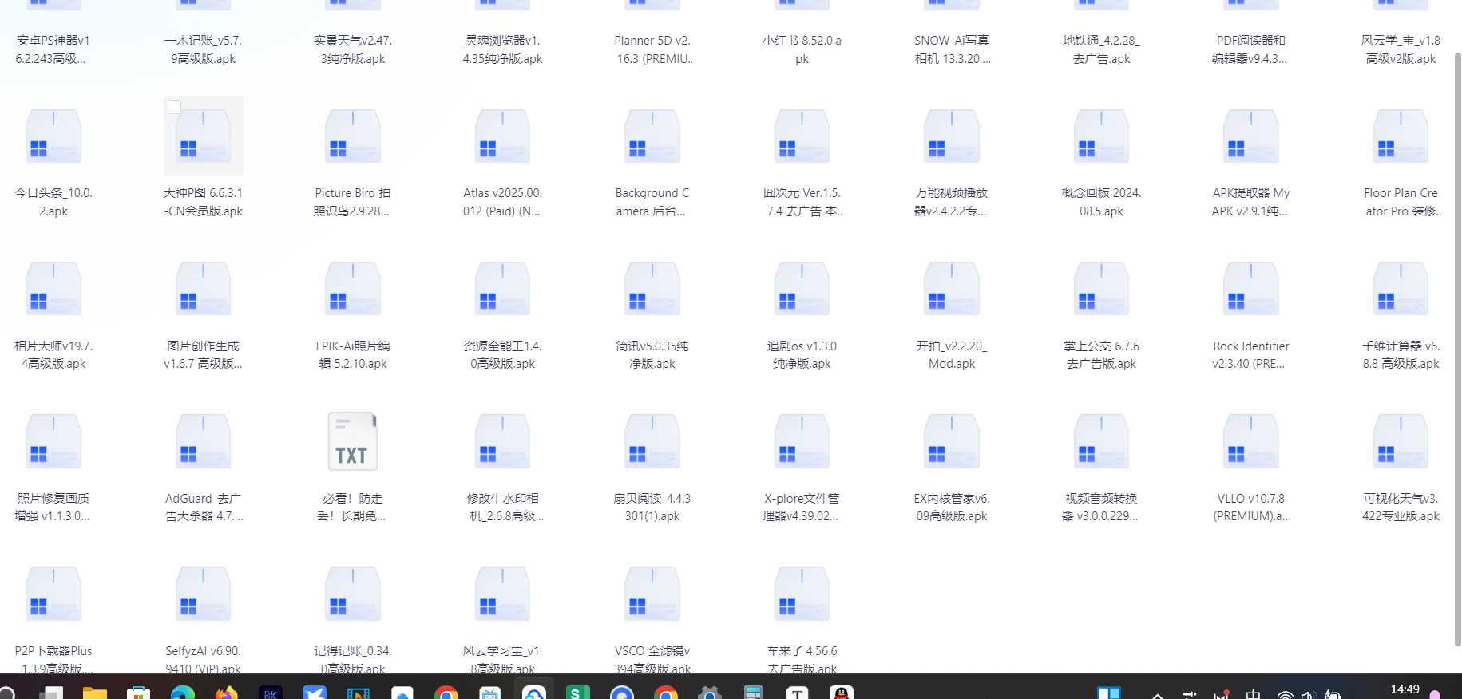Screen dimensions: 1462x699
Task: Select the VLLO v10.7.8 (PREMIUM) icon
Action: pyautogui.click(x=1251, y=441)
